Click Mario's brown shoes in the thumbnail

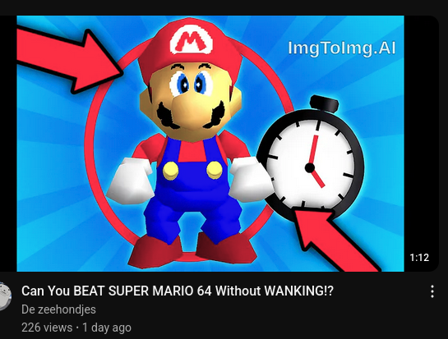[x=192, y=250]
